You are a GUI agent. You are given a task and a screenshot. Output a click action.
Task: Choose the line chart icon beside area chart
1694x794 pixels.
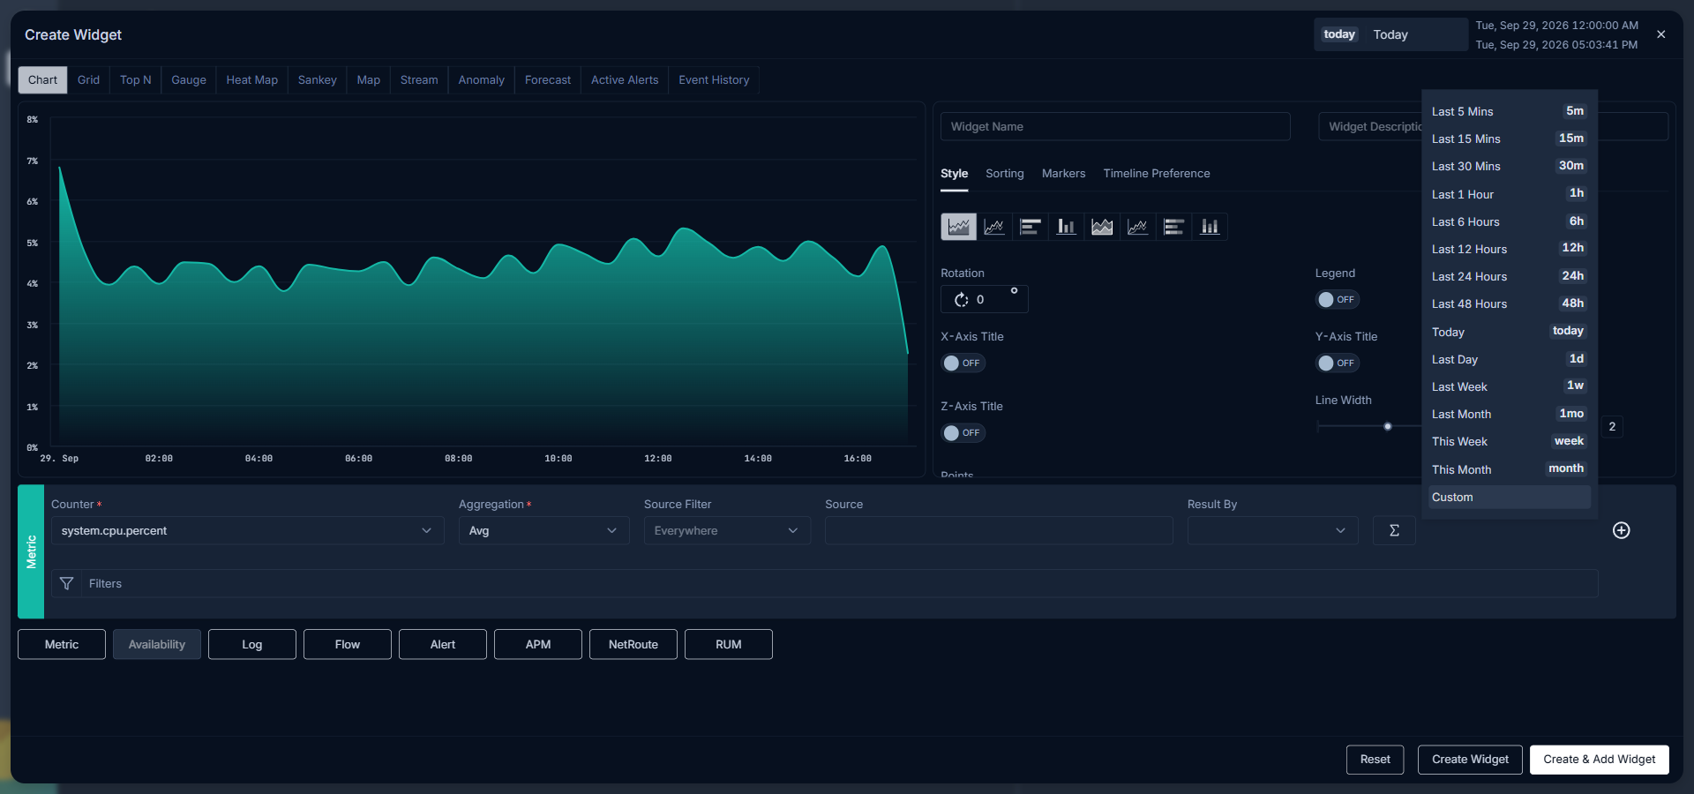click(994, 227)
